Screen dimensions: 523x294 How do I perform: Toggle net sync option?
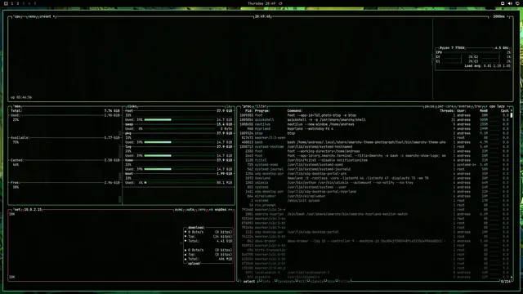179,210
